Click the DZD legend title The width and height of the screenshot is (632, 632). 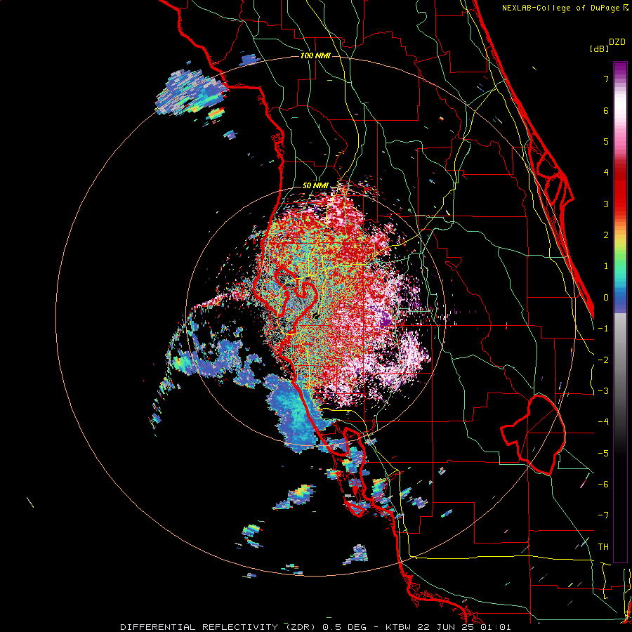[617, 42]
